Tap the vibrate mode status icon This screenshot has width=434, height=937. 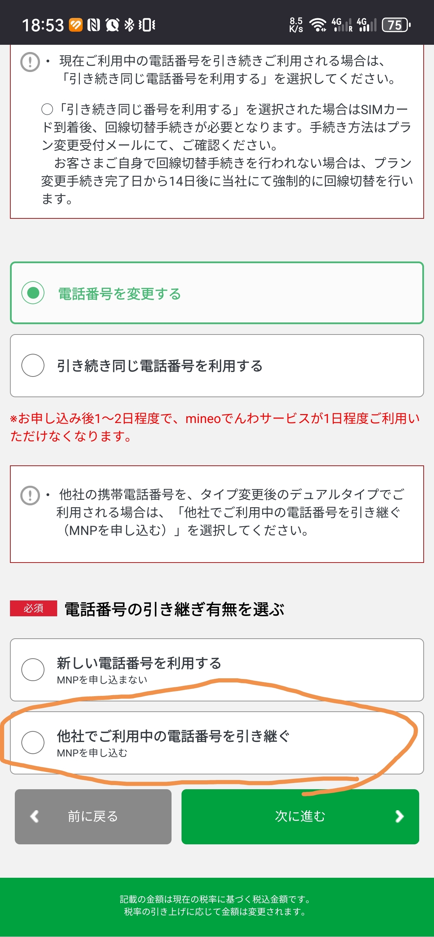tap(147, 25)
